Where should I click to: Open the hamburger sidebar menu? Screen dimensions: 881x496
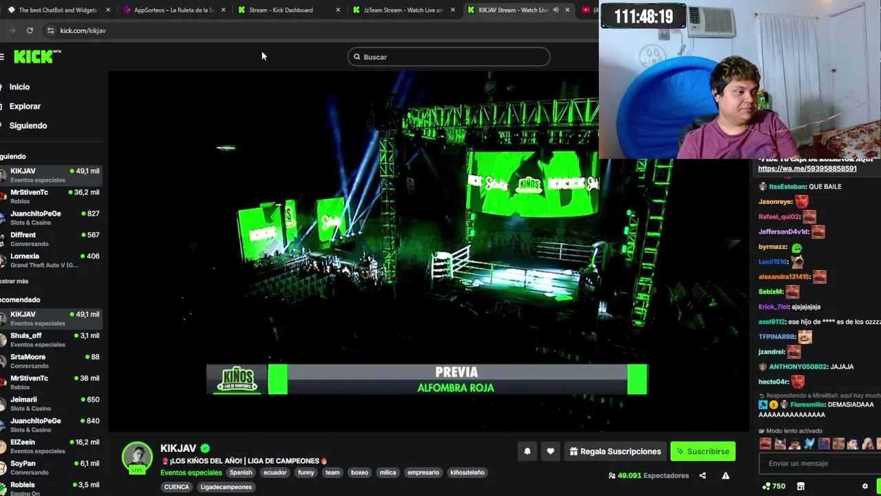2,56
